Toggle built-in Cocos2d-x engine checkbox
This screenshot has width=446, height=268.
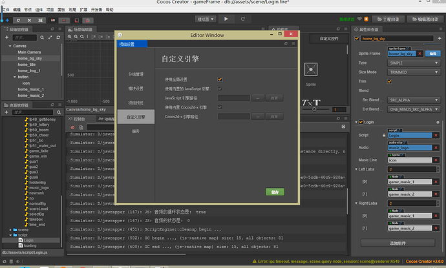[x=220, y=107]
